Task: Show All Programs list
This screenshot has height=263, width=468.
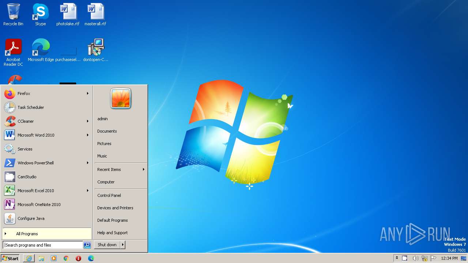Action: tap(46, 234)
